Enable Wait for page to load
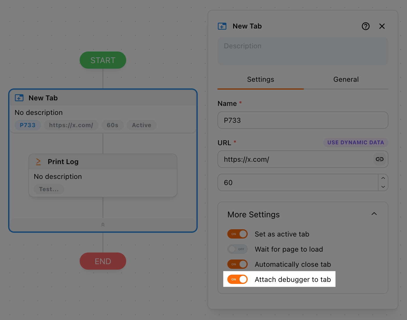Screen dimensions: 407x320 [238, 249]
